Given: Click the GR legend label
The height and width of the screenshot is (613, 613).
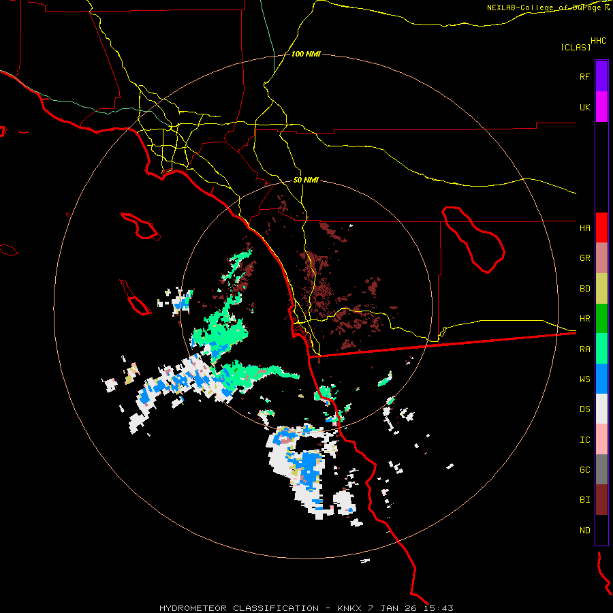Looking at the screenshot, I should pos(584,258).
